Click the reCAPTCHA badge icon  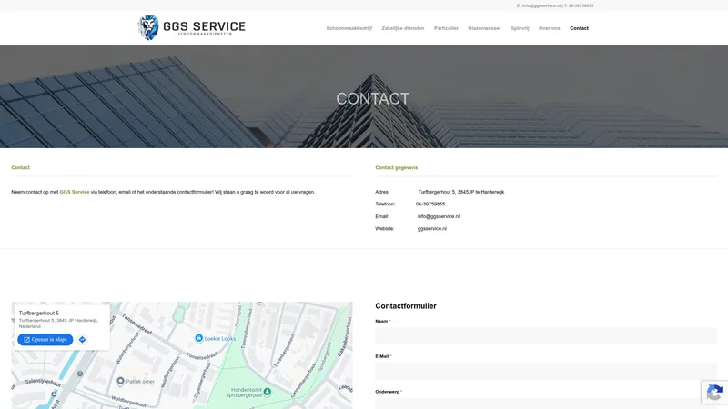(x=714, y=393)
